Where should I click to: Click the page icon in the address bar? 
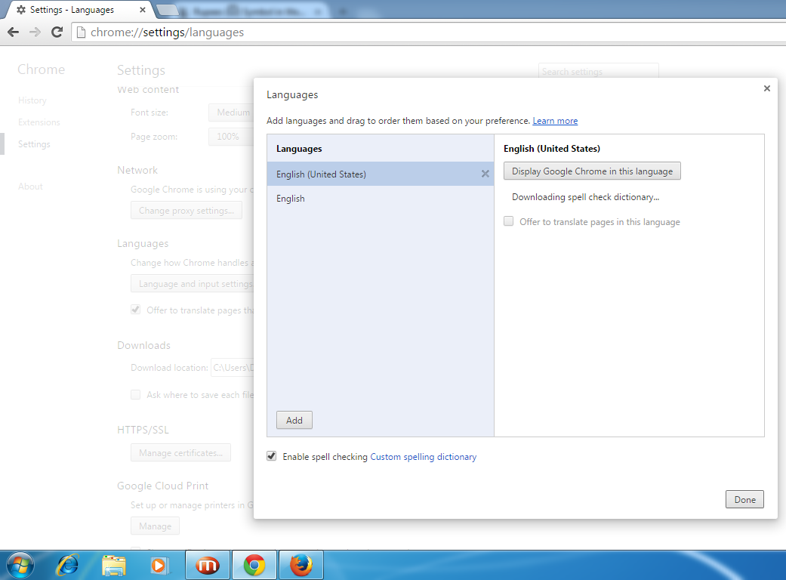coord(81,32)
